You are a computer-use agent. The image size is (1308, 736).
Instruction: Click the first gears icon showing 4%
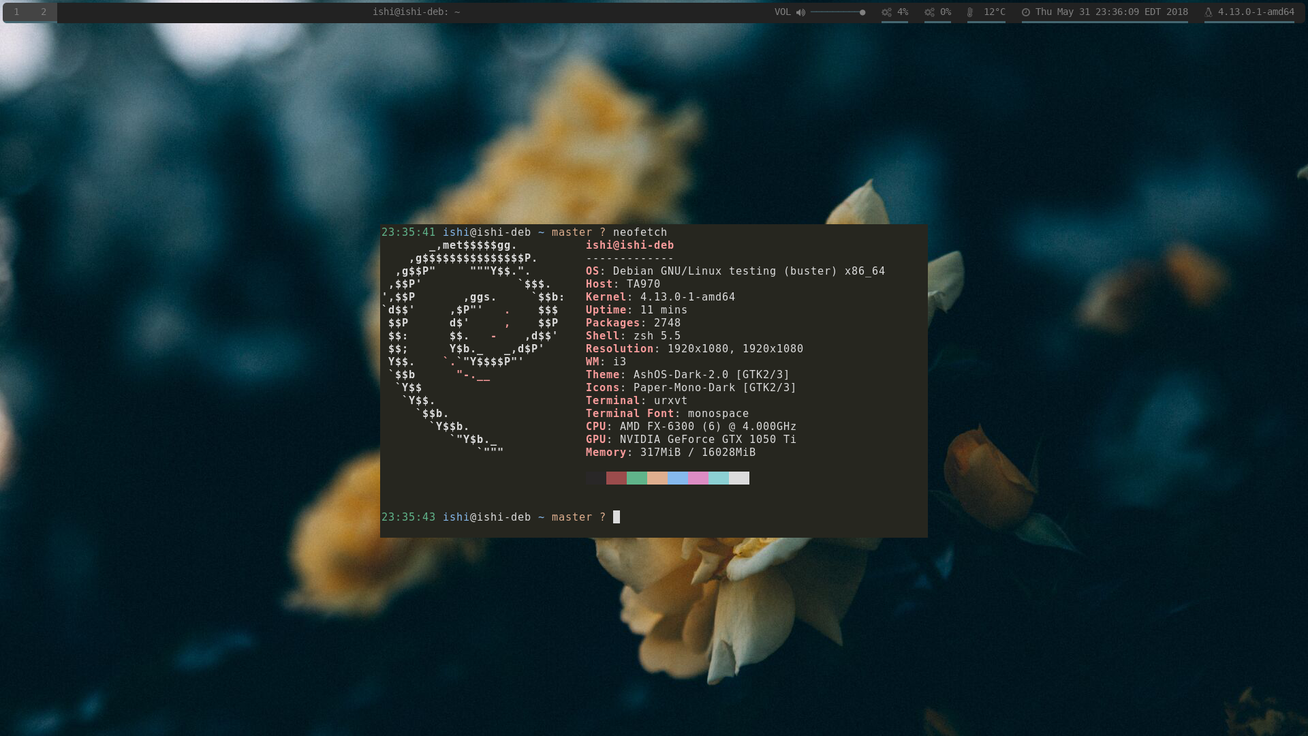point(886,12)
